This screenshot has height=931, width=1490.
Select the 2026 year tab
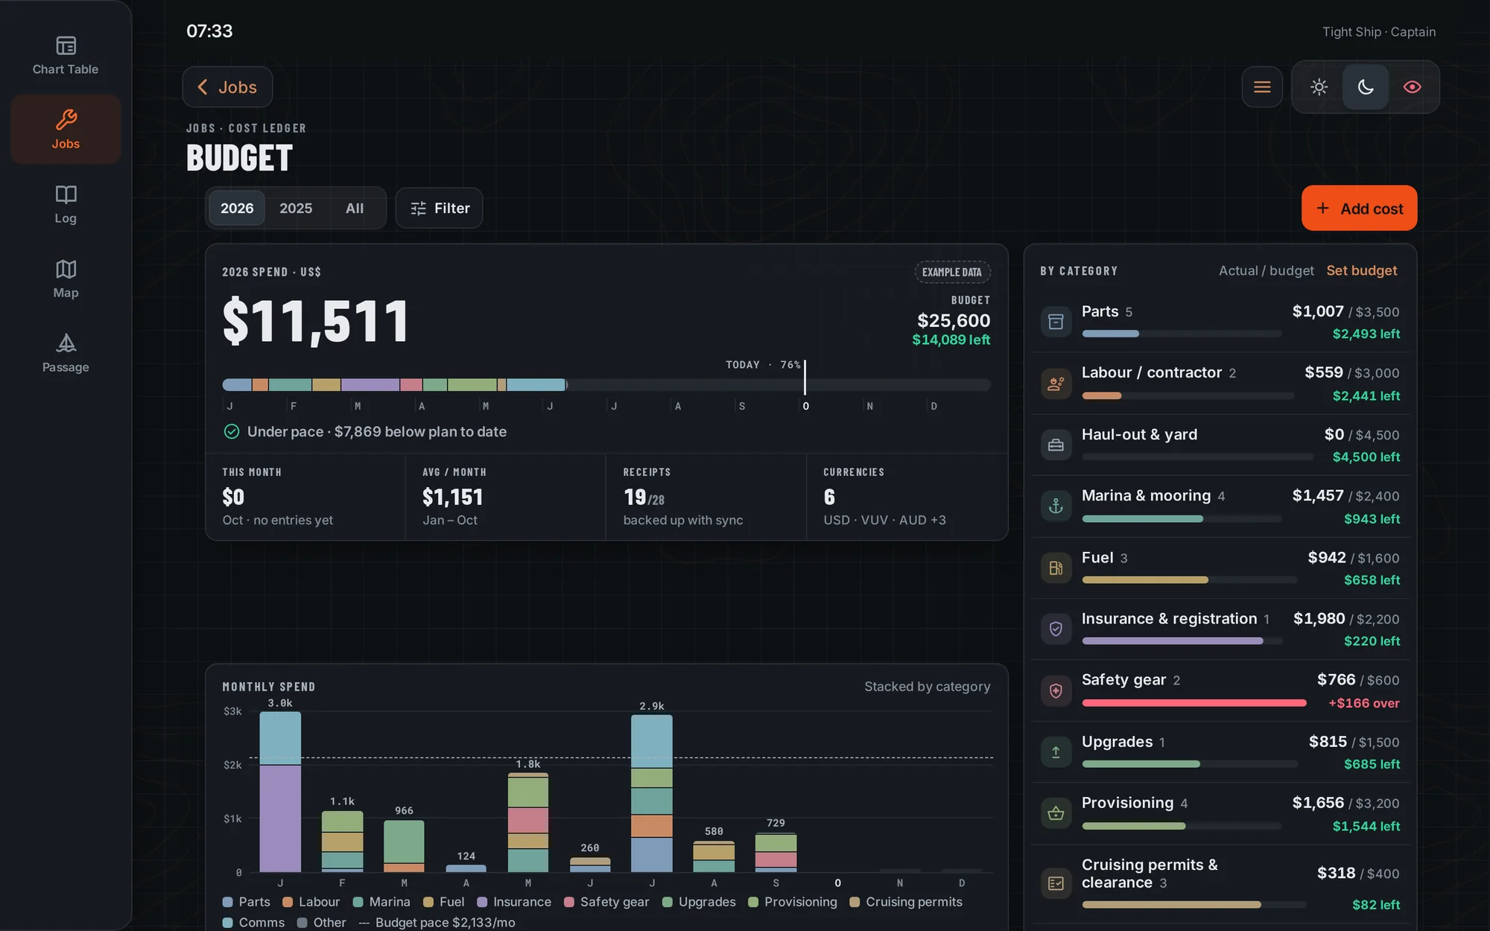[237, 209]
